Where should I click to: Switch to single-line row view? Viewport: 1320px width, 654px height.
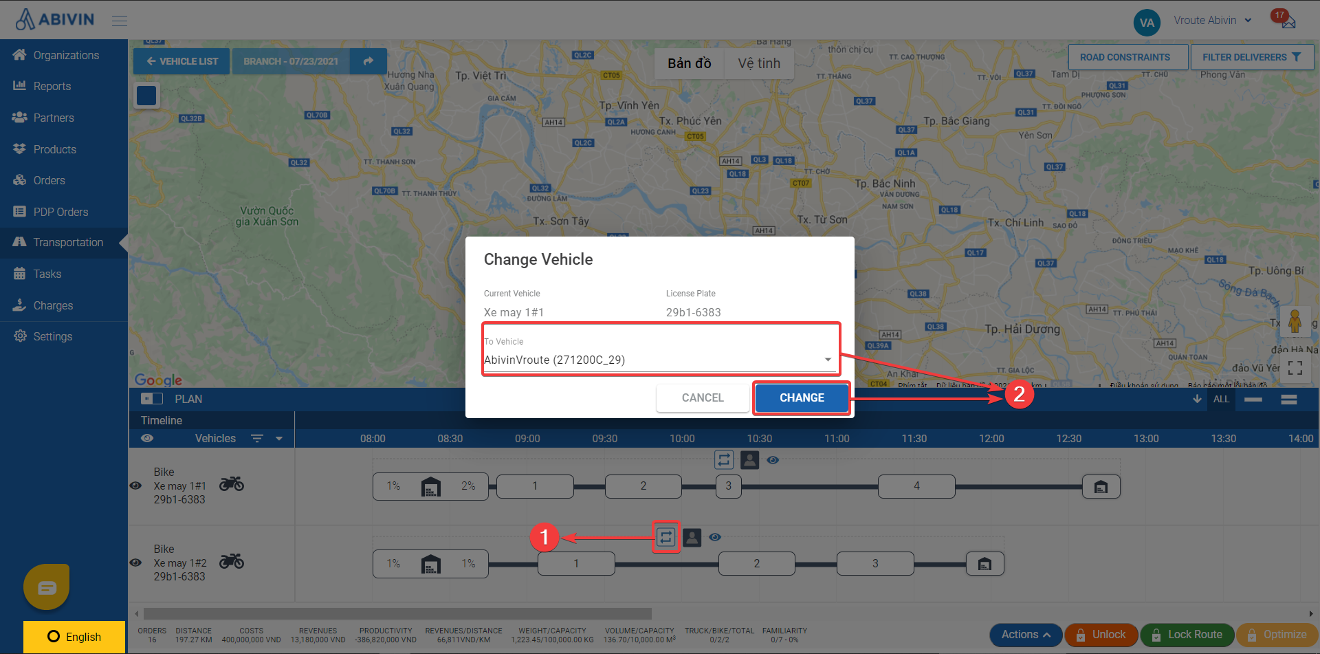[1253, 399]
